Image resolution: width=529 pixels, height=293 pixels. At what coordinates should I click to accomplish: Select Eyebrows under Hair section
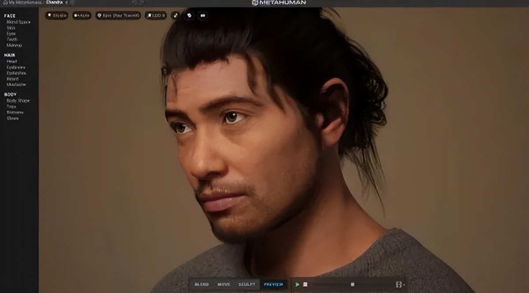click(x=16, y=67)
